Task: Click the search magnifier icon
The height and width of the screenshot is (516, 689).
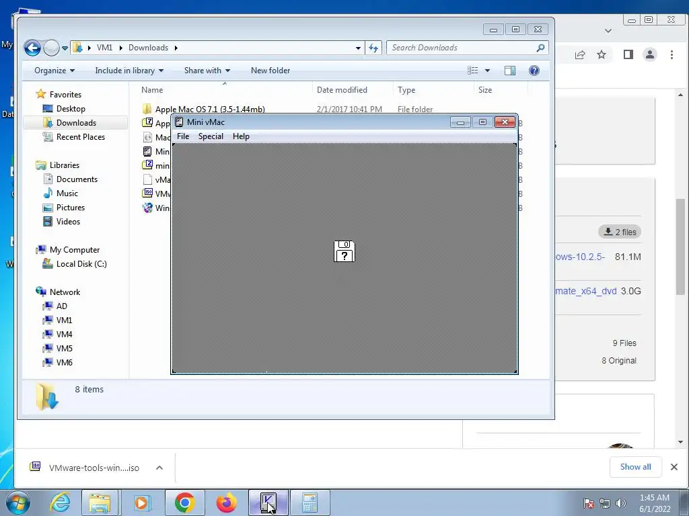Action: (x=540, y=48)
